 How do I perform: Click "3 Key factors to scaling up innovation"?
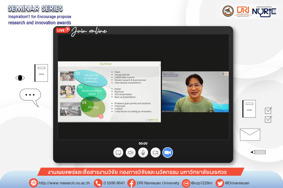[x=133, y=111]
